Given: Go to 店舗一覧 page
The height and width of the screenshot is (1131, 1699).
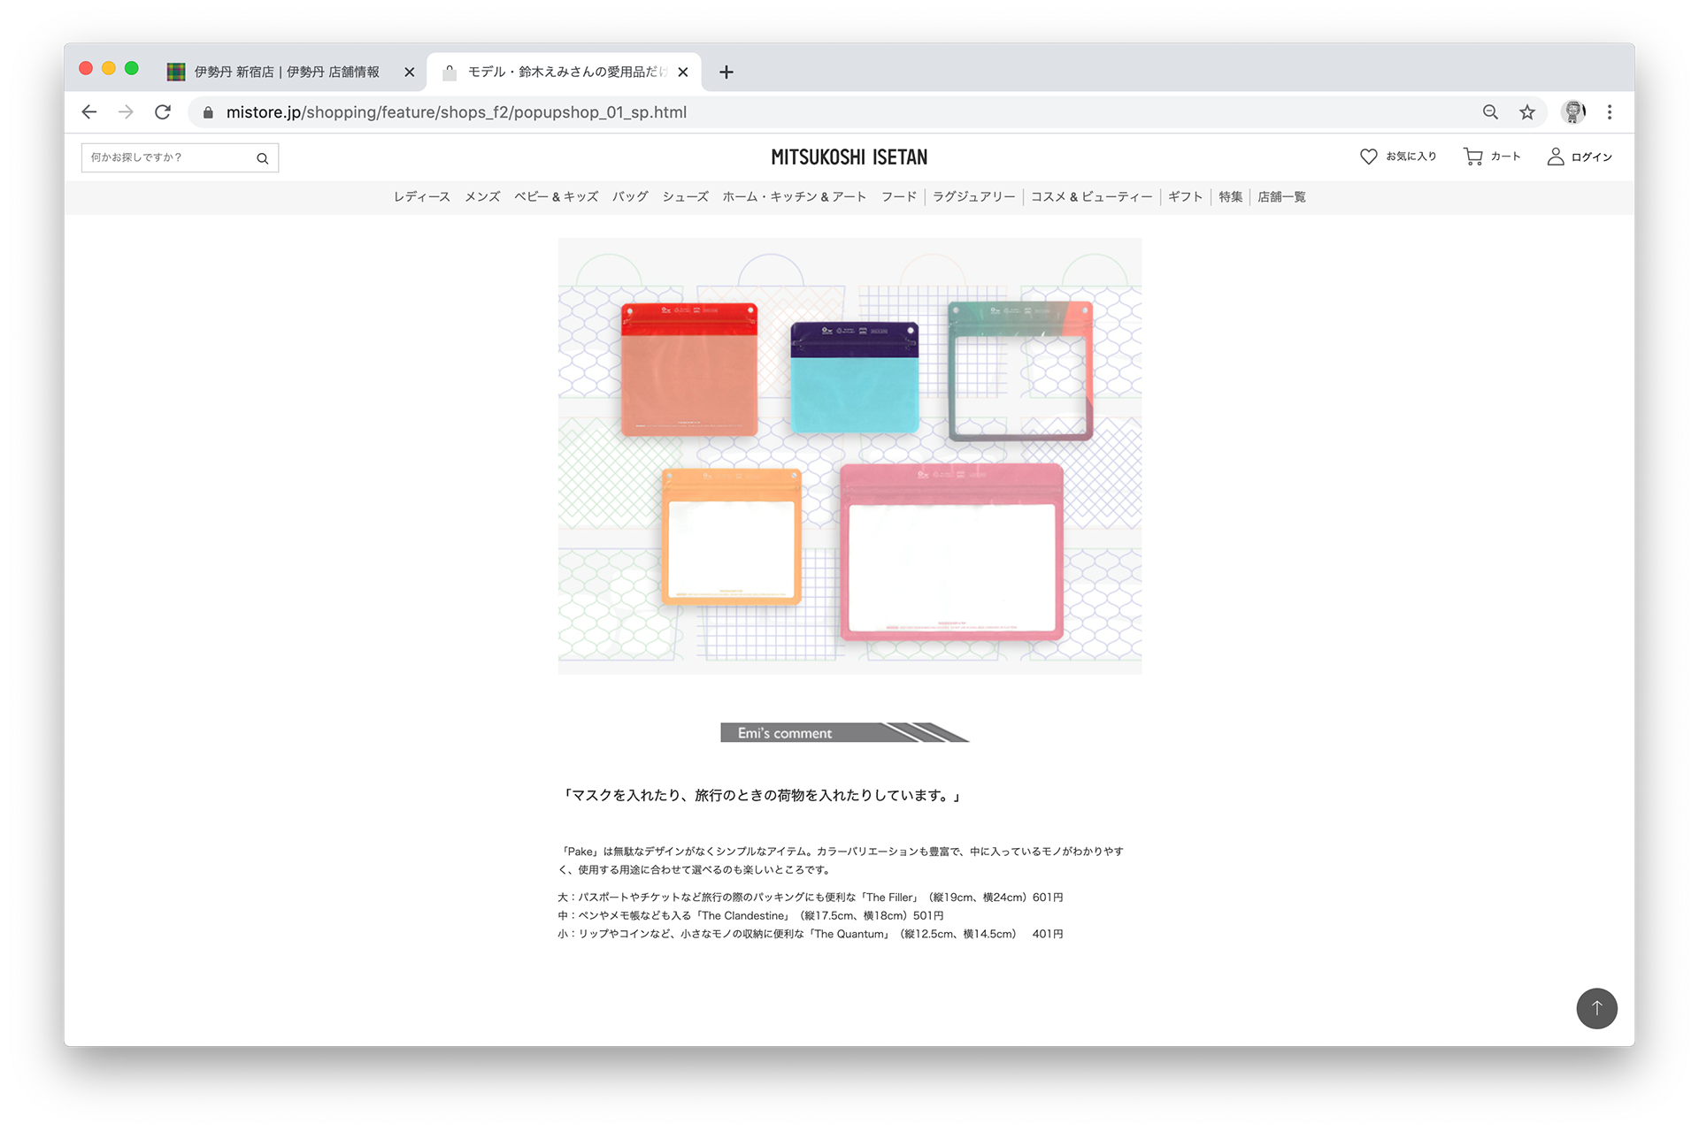Looking at the screenshot, I should (1281, 197).
